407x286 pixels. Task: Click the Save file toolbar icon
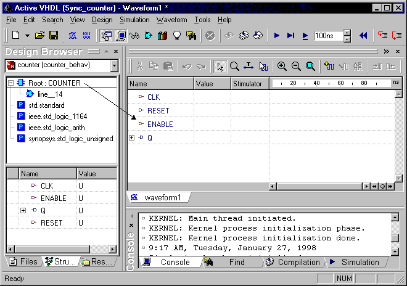tap(54, 36)
